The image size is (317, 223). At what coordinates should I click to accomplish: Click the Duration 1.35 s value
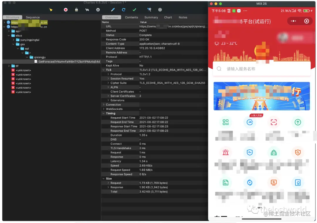point(143,135)
